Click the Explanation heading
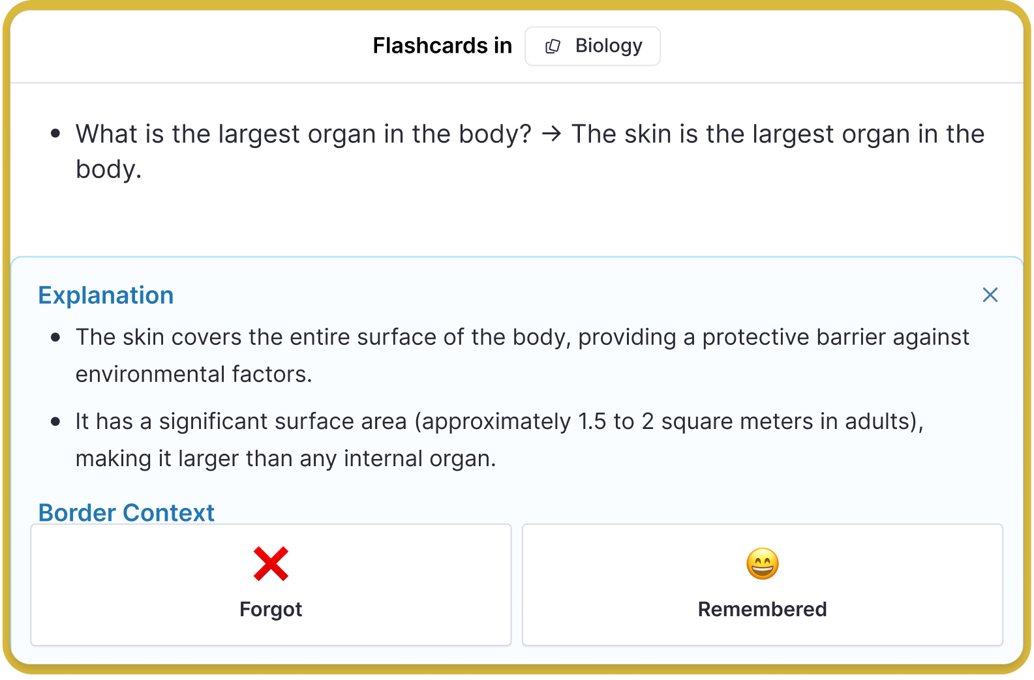 (106, 295)
